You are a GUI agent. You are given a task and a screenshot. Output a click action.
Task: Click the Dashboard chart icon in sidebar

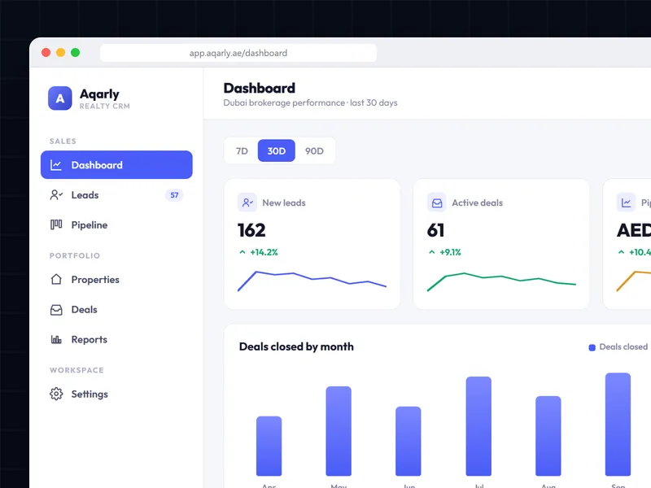[56, 165]
